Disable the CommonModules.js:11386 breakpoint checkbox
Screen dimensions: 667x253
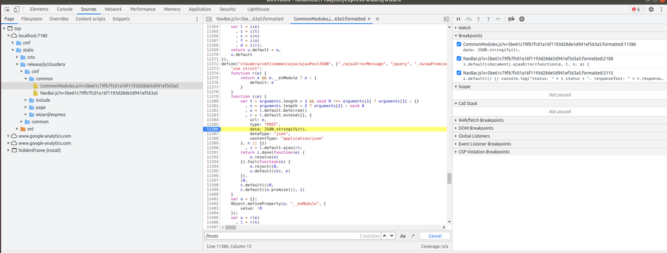click(x=459, y=44)
